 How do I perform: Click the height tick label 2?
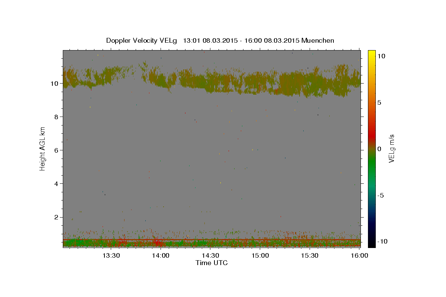point(57,217)
